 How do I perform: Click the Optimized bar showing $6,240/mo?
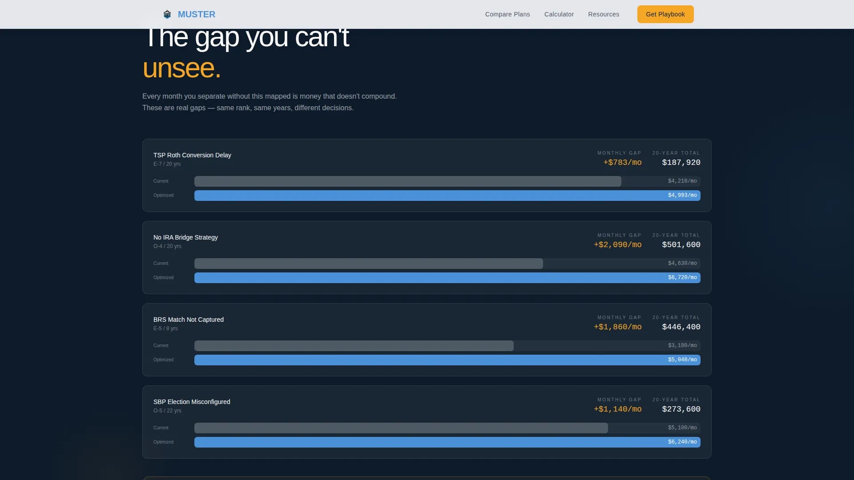447,442
